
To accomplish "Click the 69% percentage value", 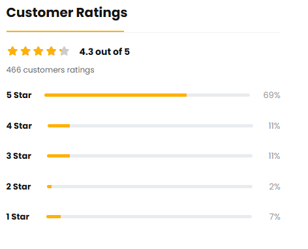I will coord(271,95).
